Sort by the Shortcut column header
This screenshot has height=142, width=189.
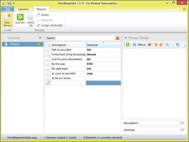tap(103, 45)
